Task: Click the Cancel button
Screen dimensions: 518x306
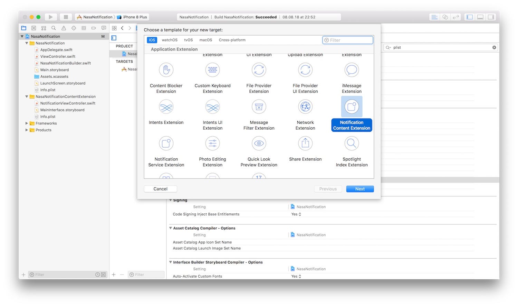Action: [160, 189]
